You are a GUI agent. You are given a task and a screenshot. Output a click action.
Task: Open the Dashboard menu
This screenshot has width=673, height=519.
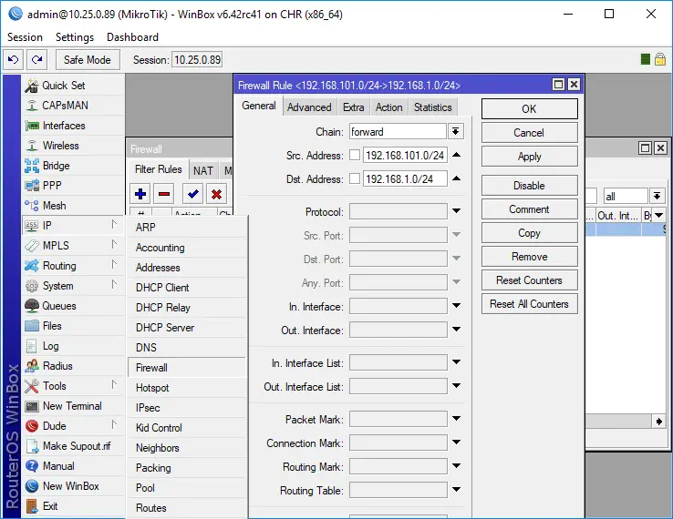pos(132,37)
